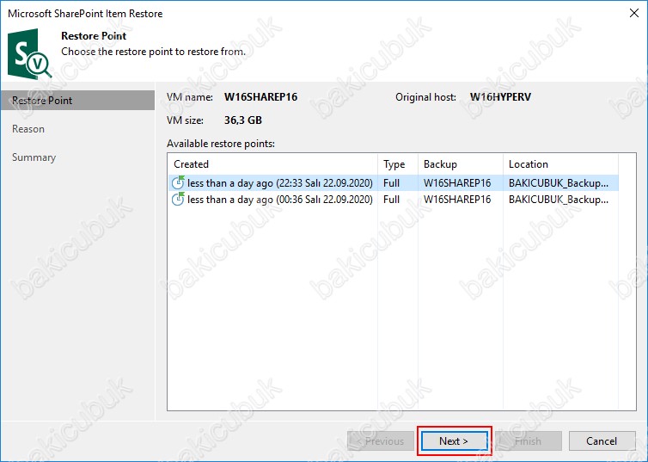648x462 pixels.
Task: Click the 'VM size:' label
Action: pos(185,120)
